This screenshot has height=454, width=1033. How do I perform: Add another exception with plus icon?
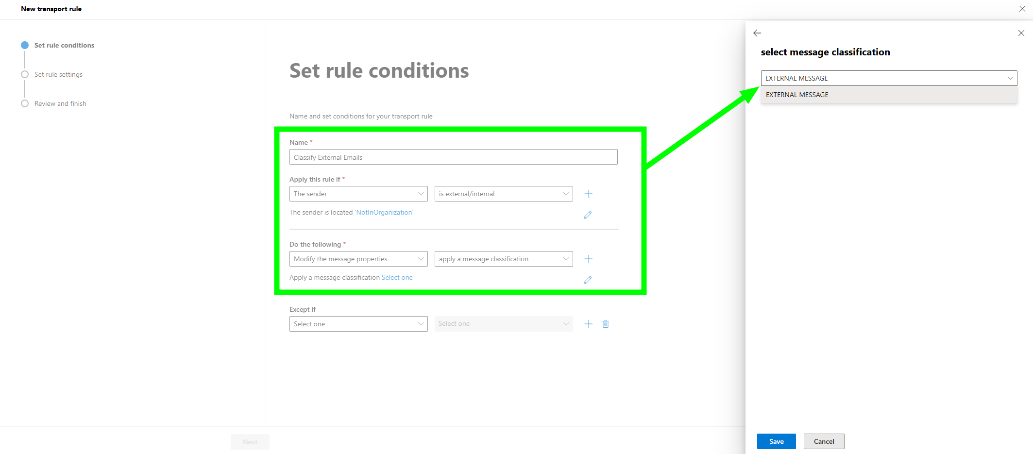click(588, 324)
